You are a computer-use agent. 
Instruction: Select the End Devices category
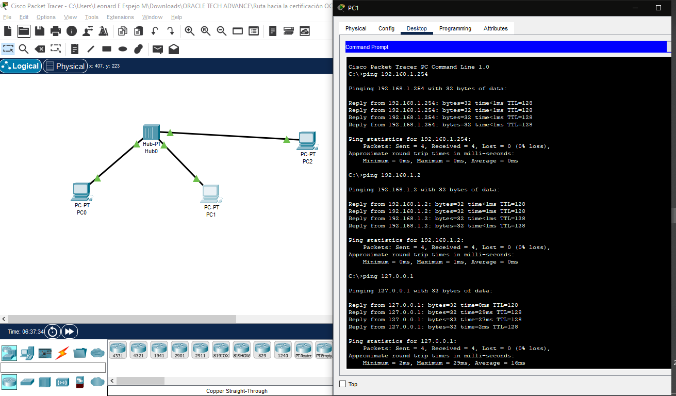(27, 353)
